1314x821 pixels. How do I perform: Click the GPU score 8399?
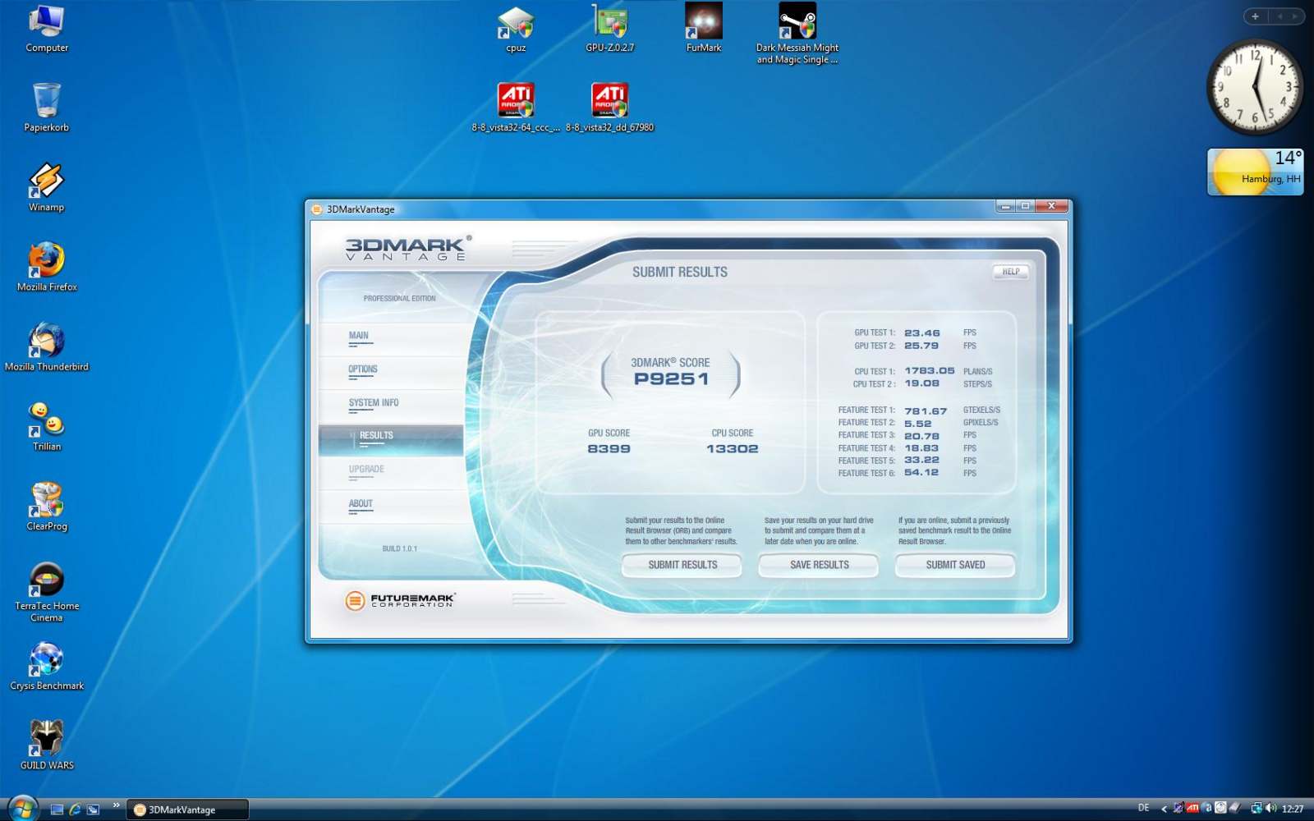609,449
